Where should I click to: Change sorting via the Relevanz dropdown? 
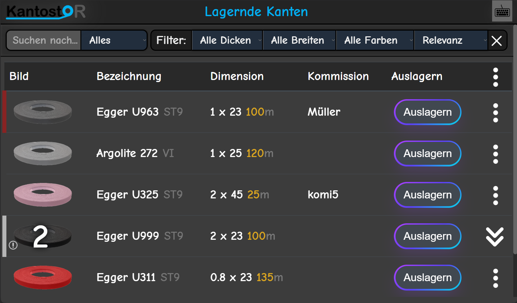(451, 40)
